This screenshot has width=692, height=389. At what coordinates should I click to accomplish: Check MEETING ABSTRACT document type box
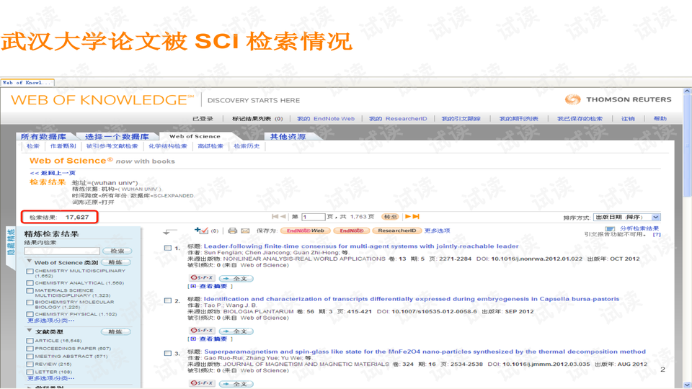[30, 357]
